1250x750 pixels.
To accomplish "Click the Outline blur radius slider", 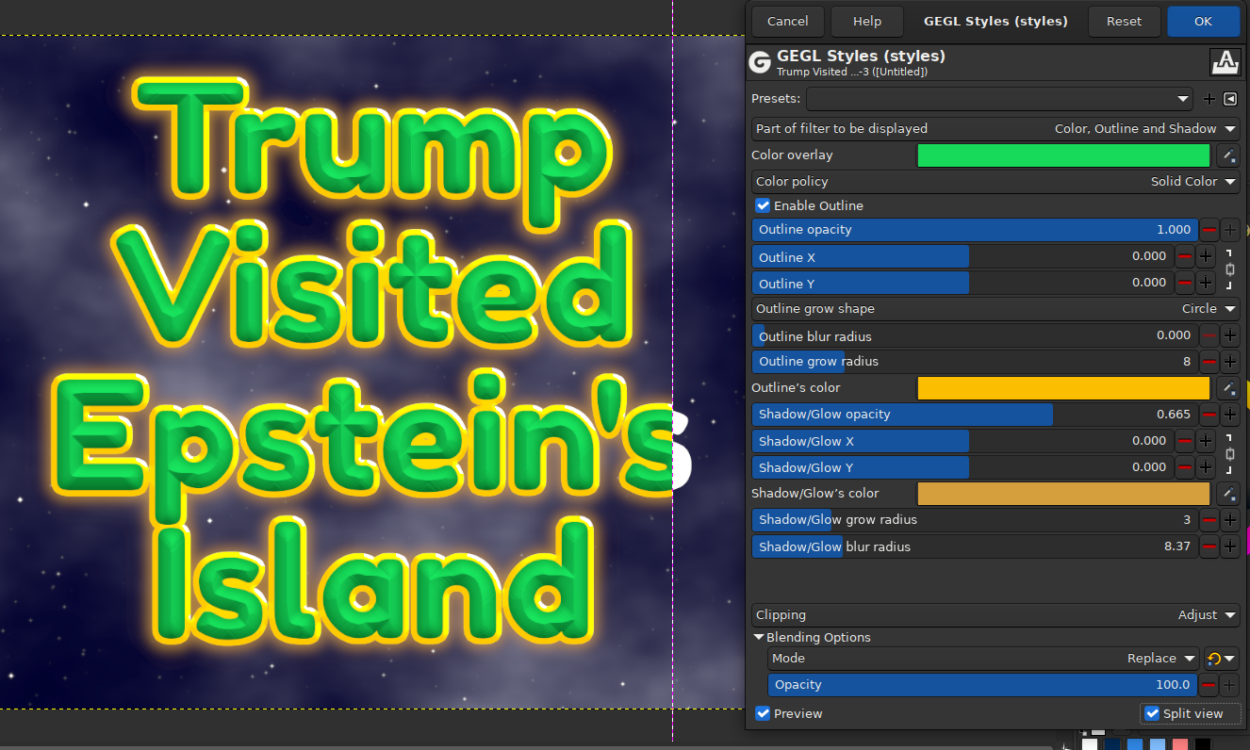I will [975, 335].
